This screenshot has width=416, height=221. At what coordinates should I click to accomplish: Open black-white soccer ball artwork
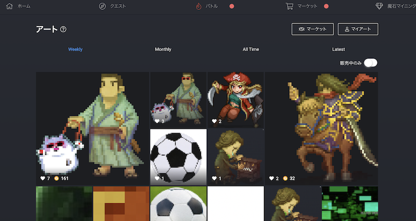click(x=178, y=157)
